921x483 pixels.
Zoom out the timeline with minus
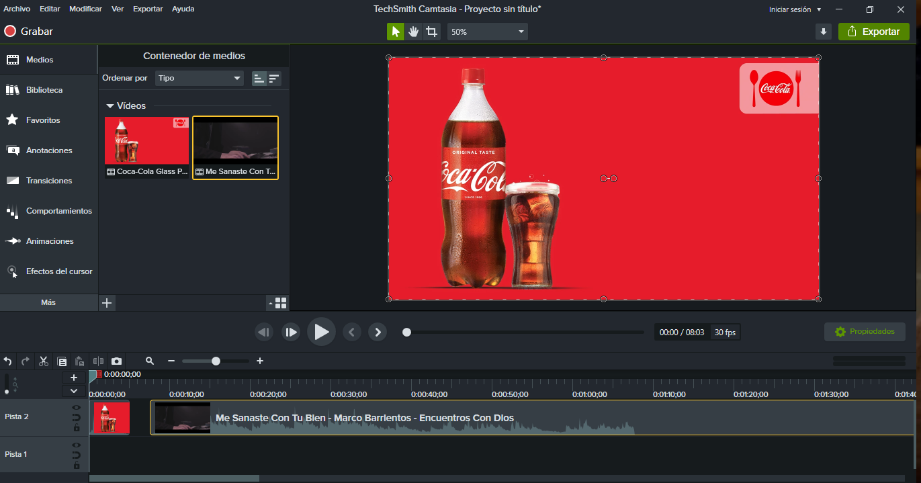171,361
